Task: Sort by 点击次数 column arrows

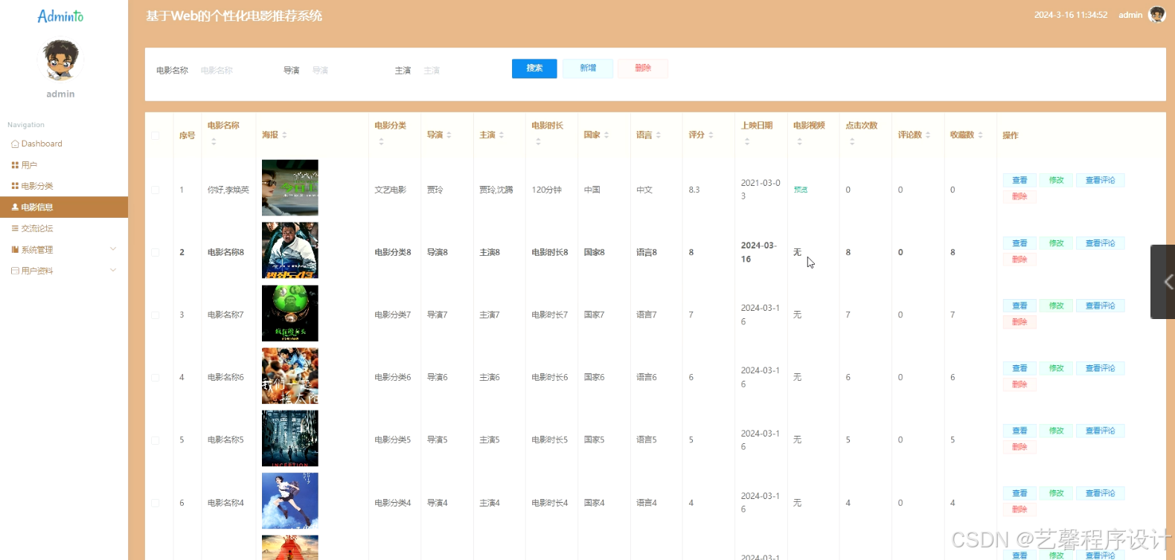Action: [x=852, y=141]
